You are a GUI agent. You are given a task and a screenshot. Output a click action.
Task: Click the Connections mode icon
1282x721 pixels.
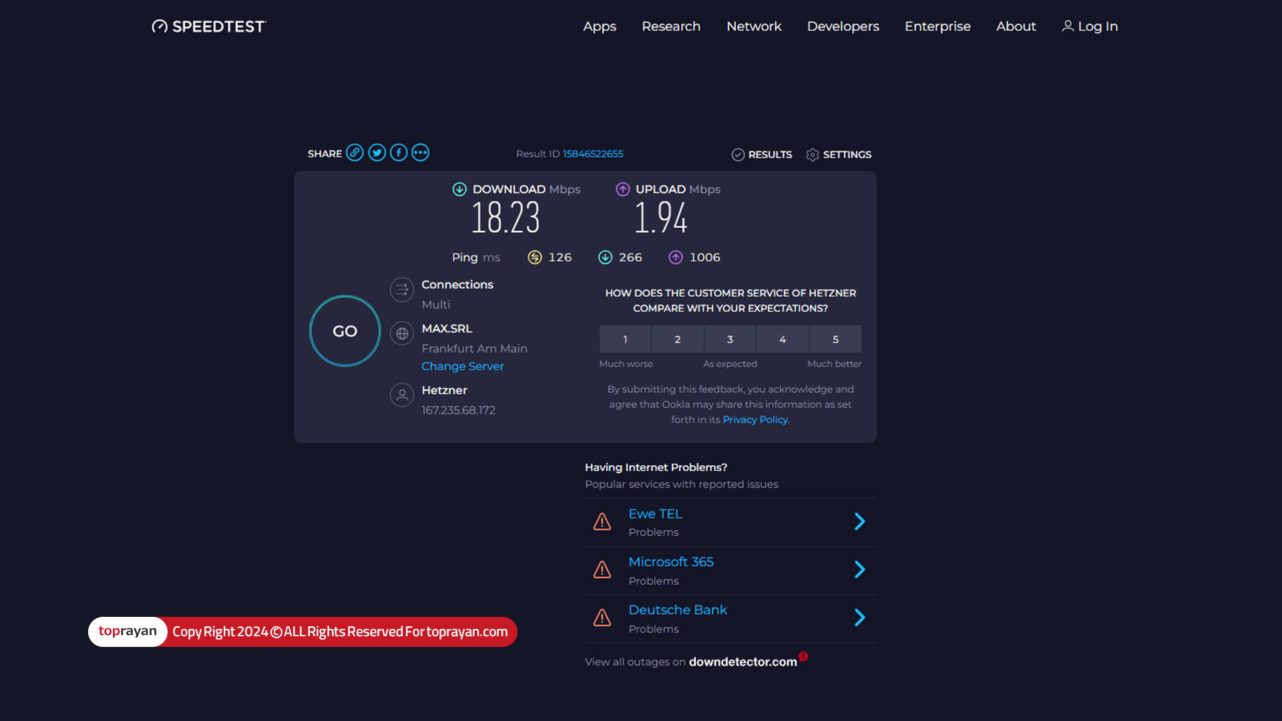(x=402, y=290)
